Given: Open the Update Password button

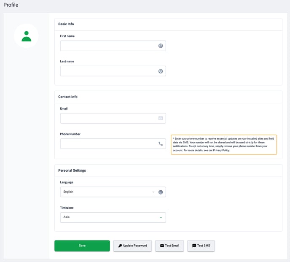Looking at the screenshot, I should 132,246.
